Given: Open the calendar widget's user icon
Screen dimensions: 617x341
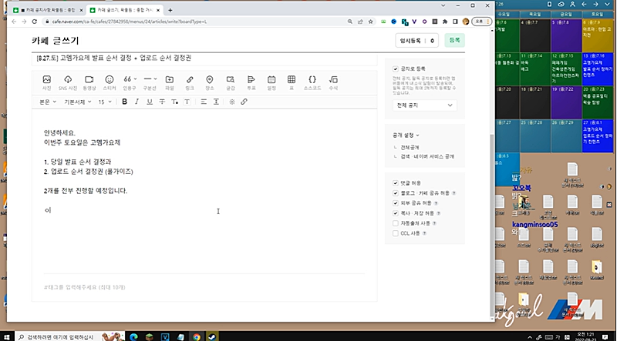Looking at the screenshot, I should 572,4.
